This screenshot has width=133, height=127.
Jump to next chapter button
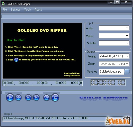(x=36, y=97)
